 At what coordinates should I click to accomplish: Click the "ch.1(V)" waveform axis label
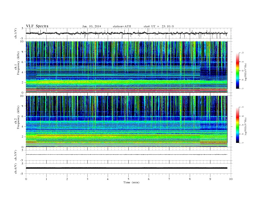(16, 33)
